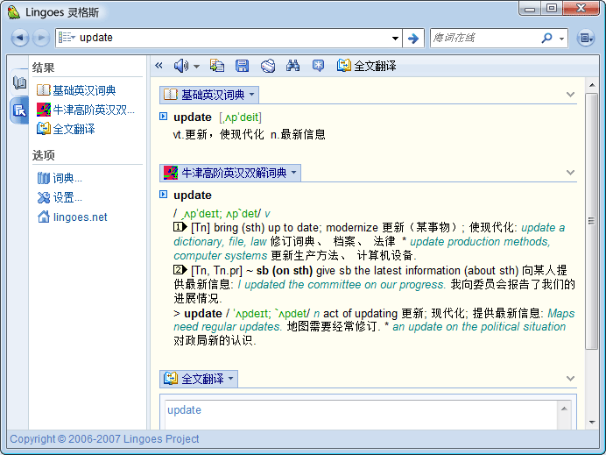606x455 pixels.
Task: Click the blue arrow search go button
Action: [x=413, y=39]
